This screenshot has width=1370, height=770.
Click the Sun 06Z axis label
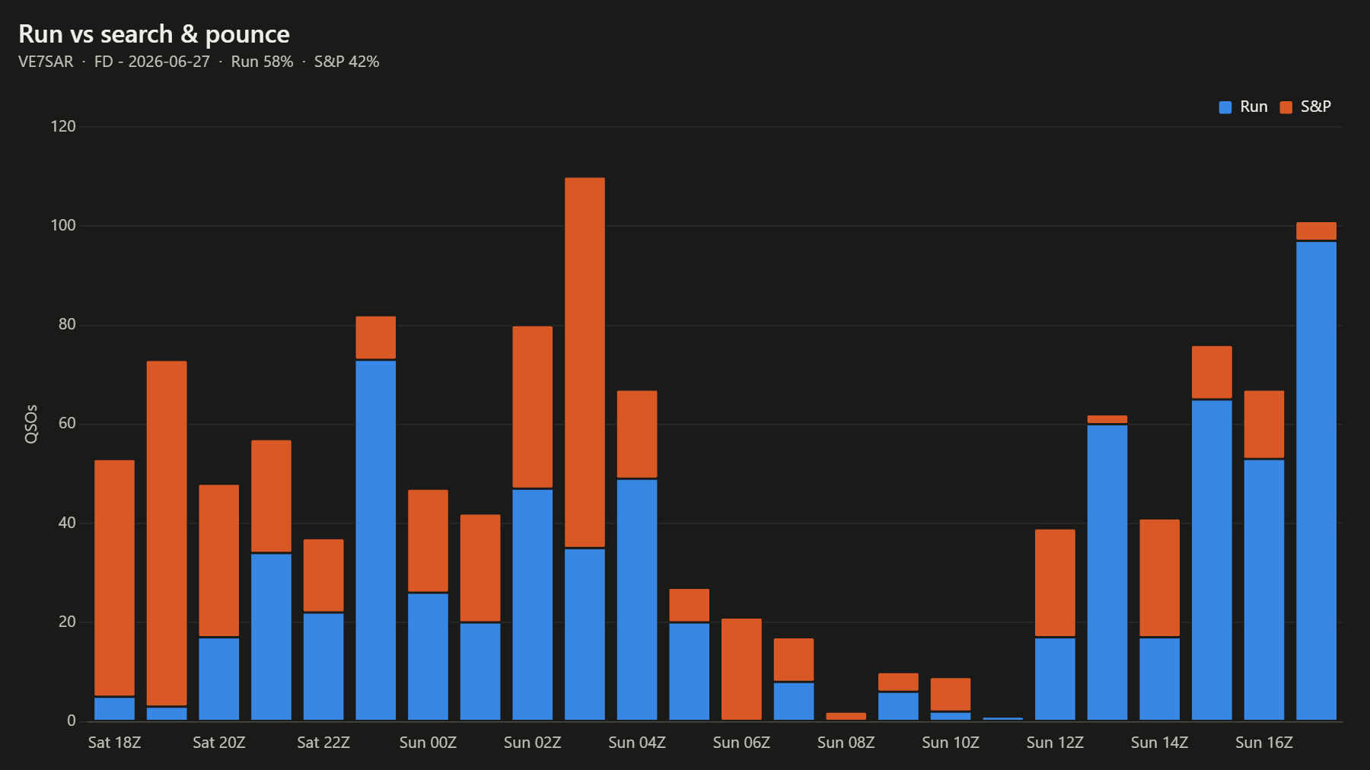(741, 743)
